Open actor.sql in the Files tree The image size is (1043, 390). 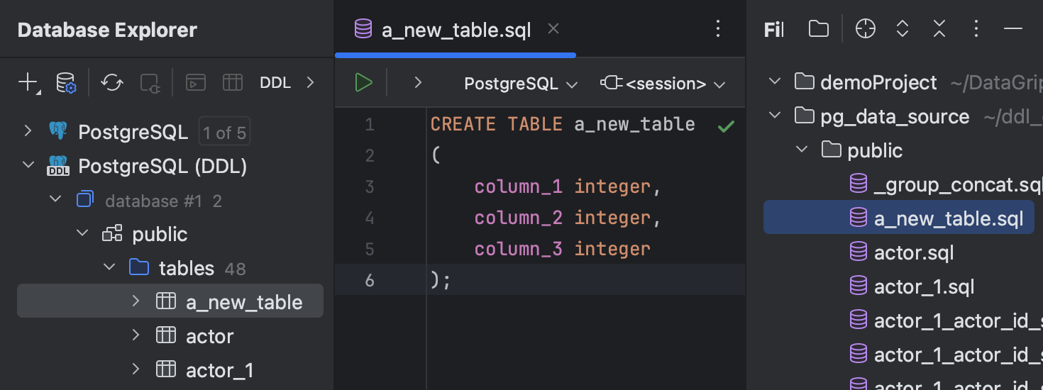coord(914,252)
